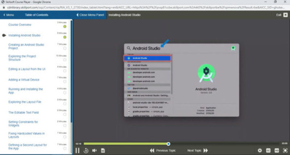
Task: Select local.properties file result
Action: tap(148, 107)
